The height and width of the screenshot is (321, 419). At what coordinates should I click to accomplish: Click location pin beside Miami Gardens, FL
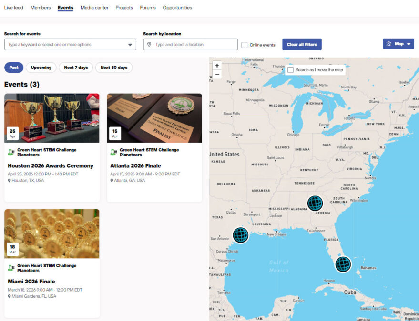point(9,296)
